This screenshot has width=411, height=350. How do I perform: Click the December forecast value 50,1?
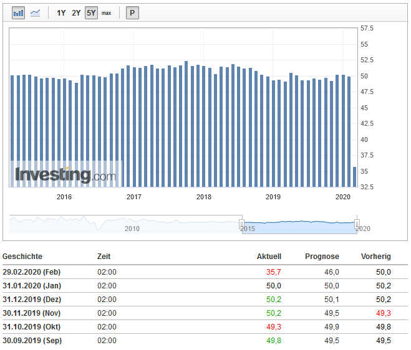[332, 299]
